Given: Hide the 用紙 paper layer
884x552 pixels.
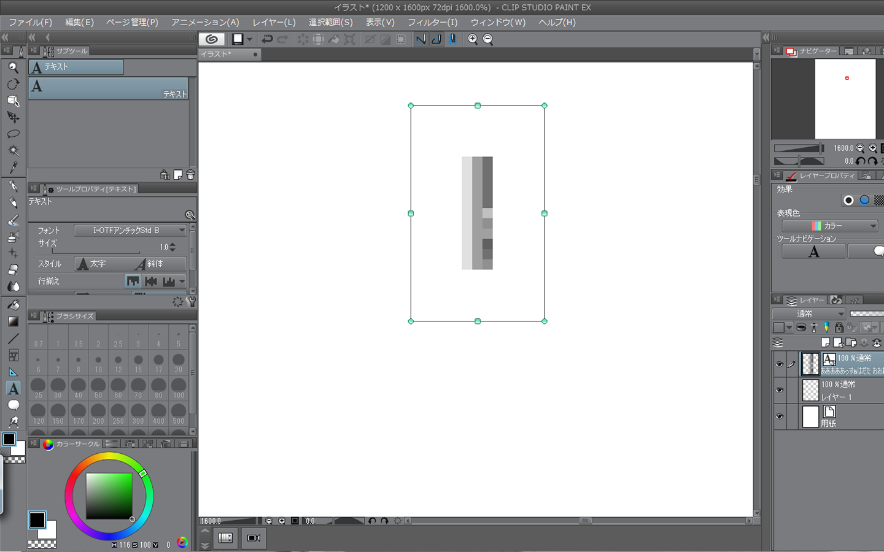Looking at the screenshot, I should [780, 417].
